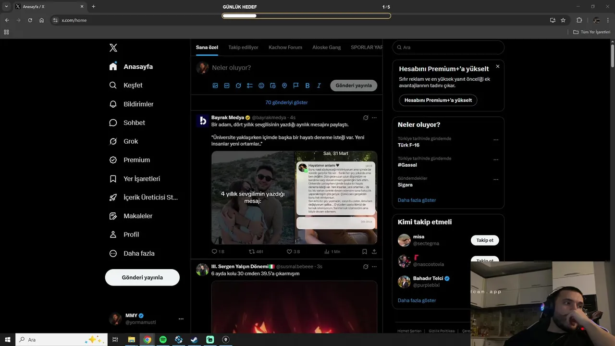Open Steam from the taskbar
Image resolution: width=615 pixels, height=346 pixels.
coord(194,340)
